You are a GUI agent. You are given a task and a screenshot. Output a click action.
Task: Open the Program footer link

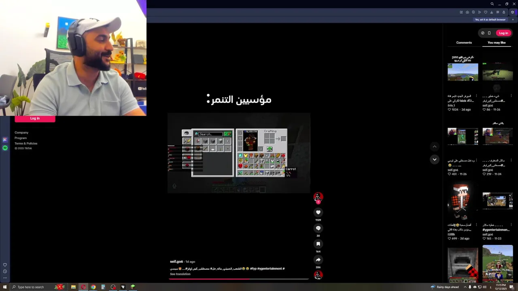(21, 138)
